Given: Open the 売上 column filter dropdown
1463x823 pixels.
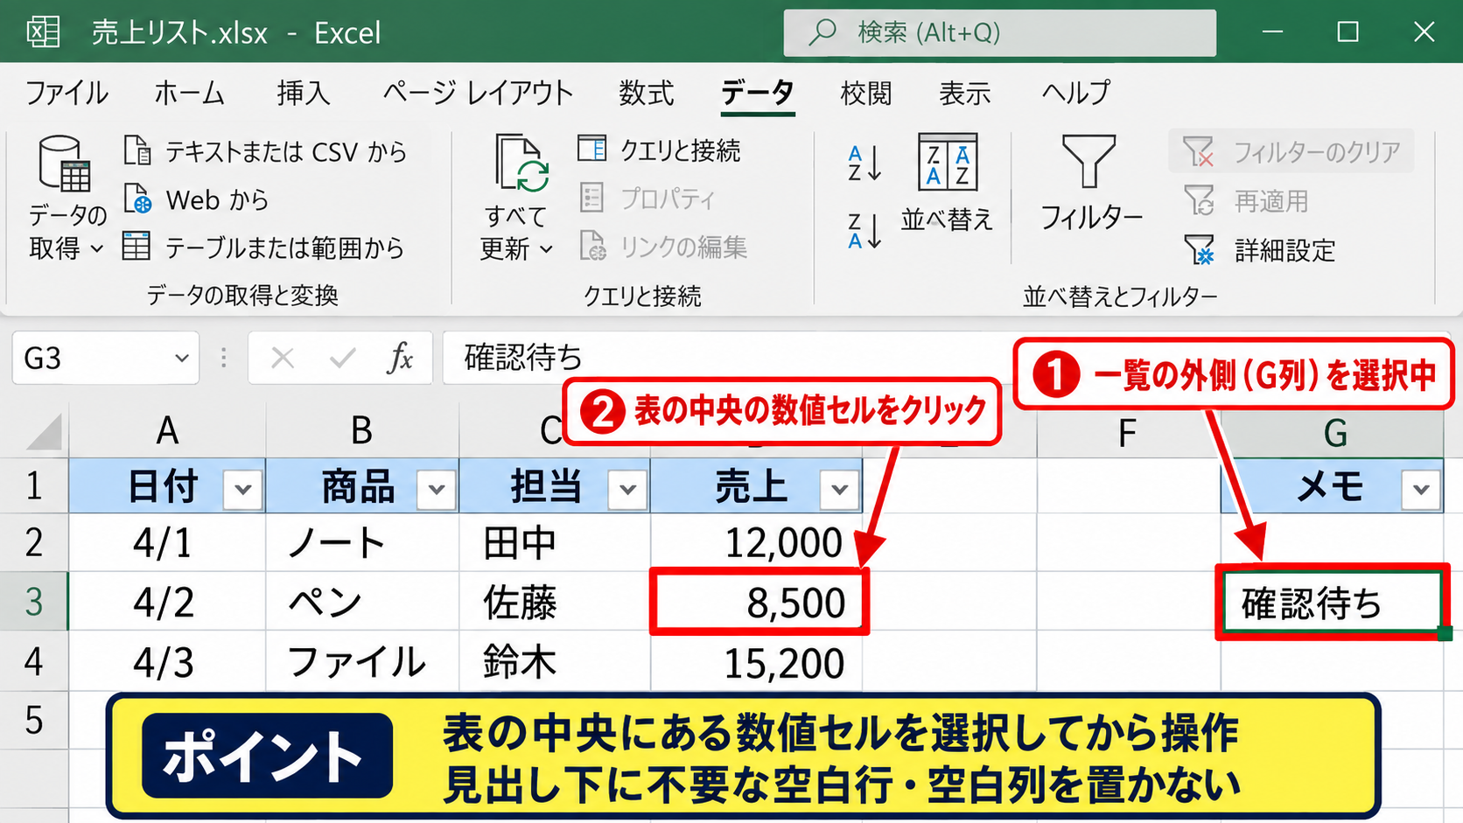Looking at the screenshot, I should click(840, 489).
